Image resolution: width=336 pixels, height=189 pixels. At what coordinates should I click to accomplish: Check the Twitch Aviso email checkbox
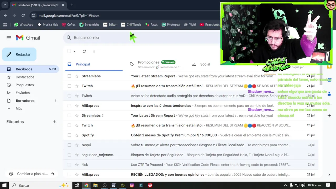69,96
